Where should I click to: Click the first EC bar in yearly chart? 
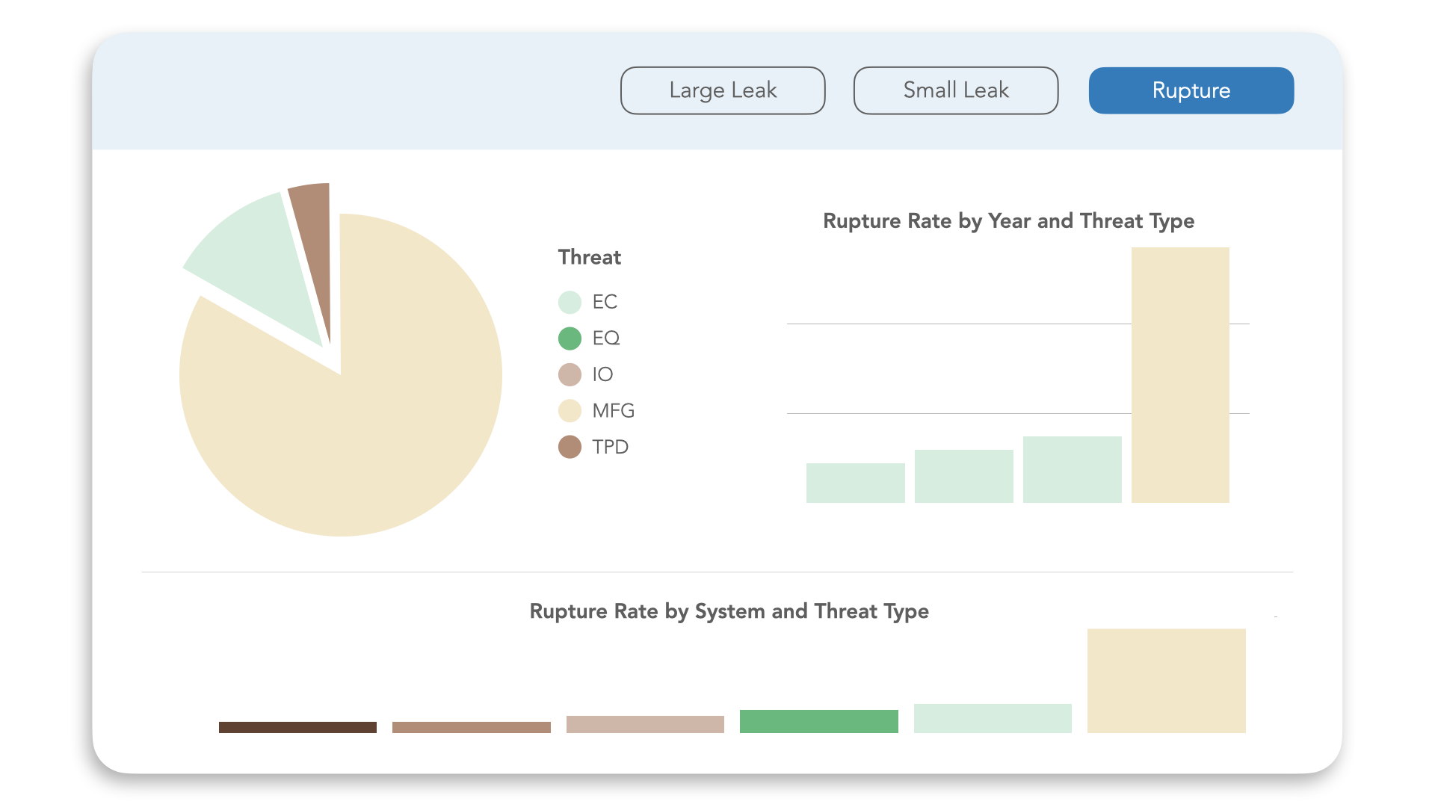[x=855, y=482]
